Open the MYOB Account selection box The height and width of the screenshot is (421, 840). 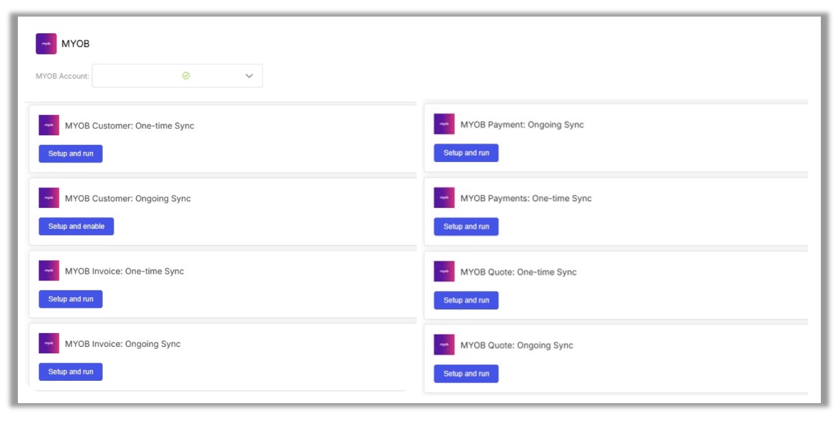pos(177,75)
